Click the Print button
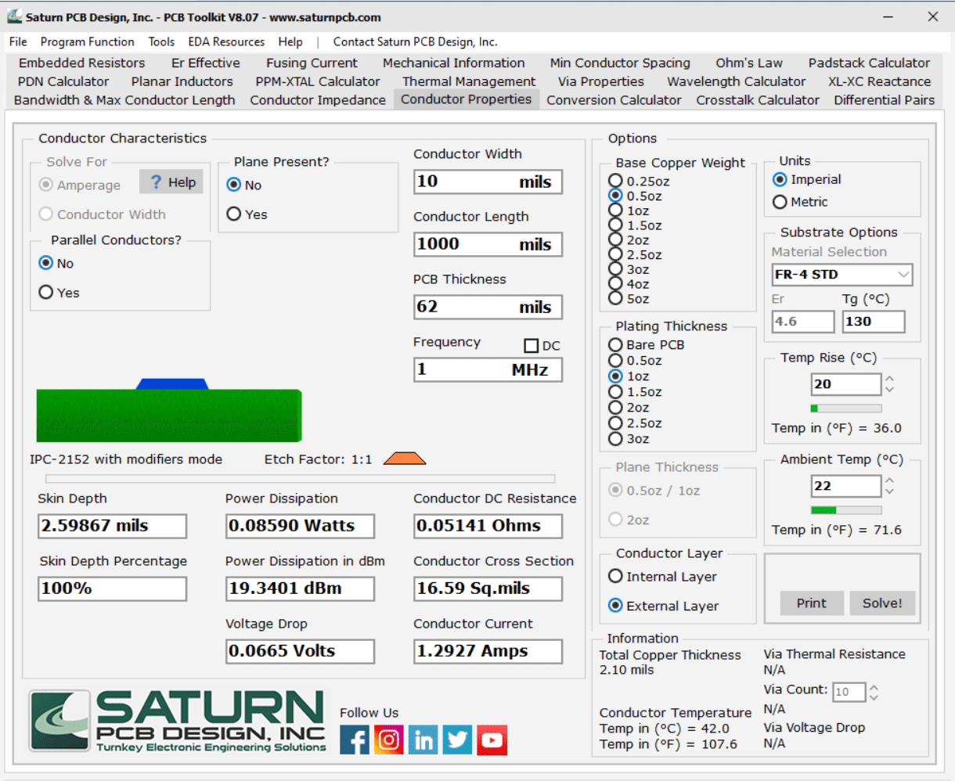Viewport: 955px width, 781px height. [811, 603]
